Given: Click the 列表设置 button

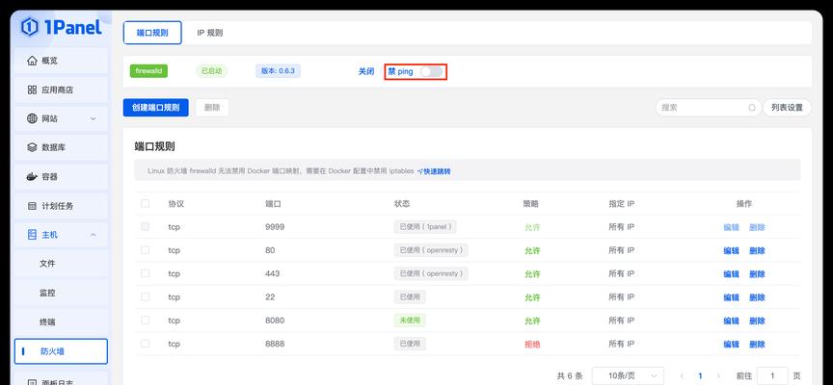Looking at the screenshot, I should [x=788, y=108].
